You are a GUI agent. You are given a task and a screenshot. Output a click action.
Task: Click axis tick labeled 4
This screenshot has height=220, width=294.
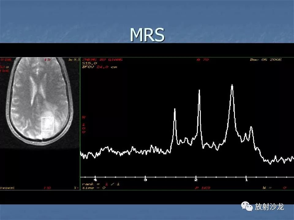[95, 180]
